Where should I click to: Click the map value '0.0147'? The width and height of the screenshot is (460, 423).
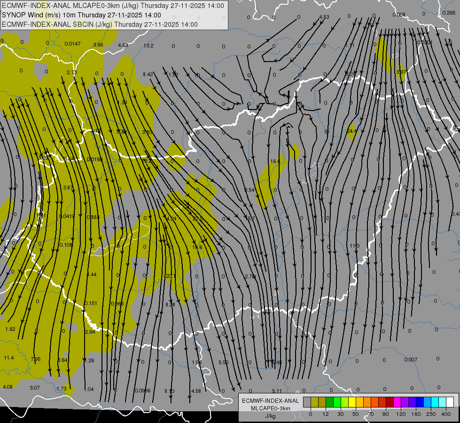coord(72,44)
